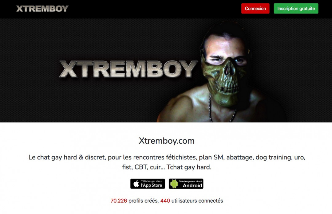This screenshot has height=214, width=332.
Task: Click the 'profils créés' label
Action: (x=143, y=201)
